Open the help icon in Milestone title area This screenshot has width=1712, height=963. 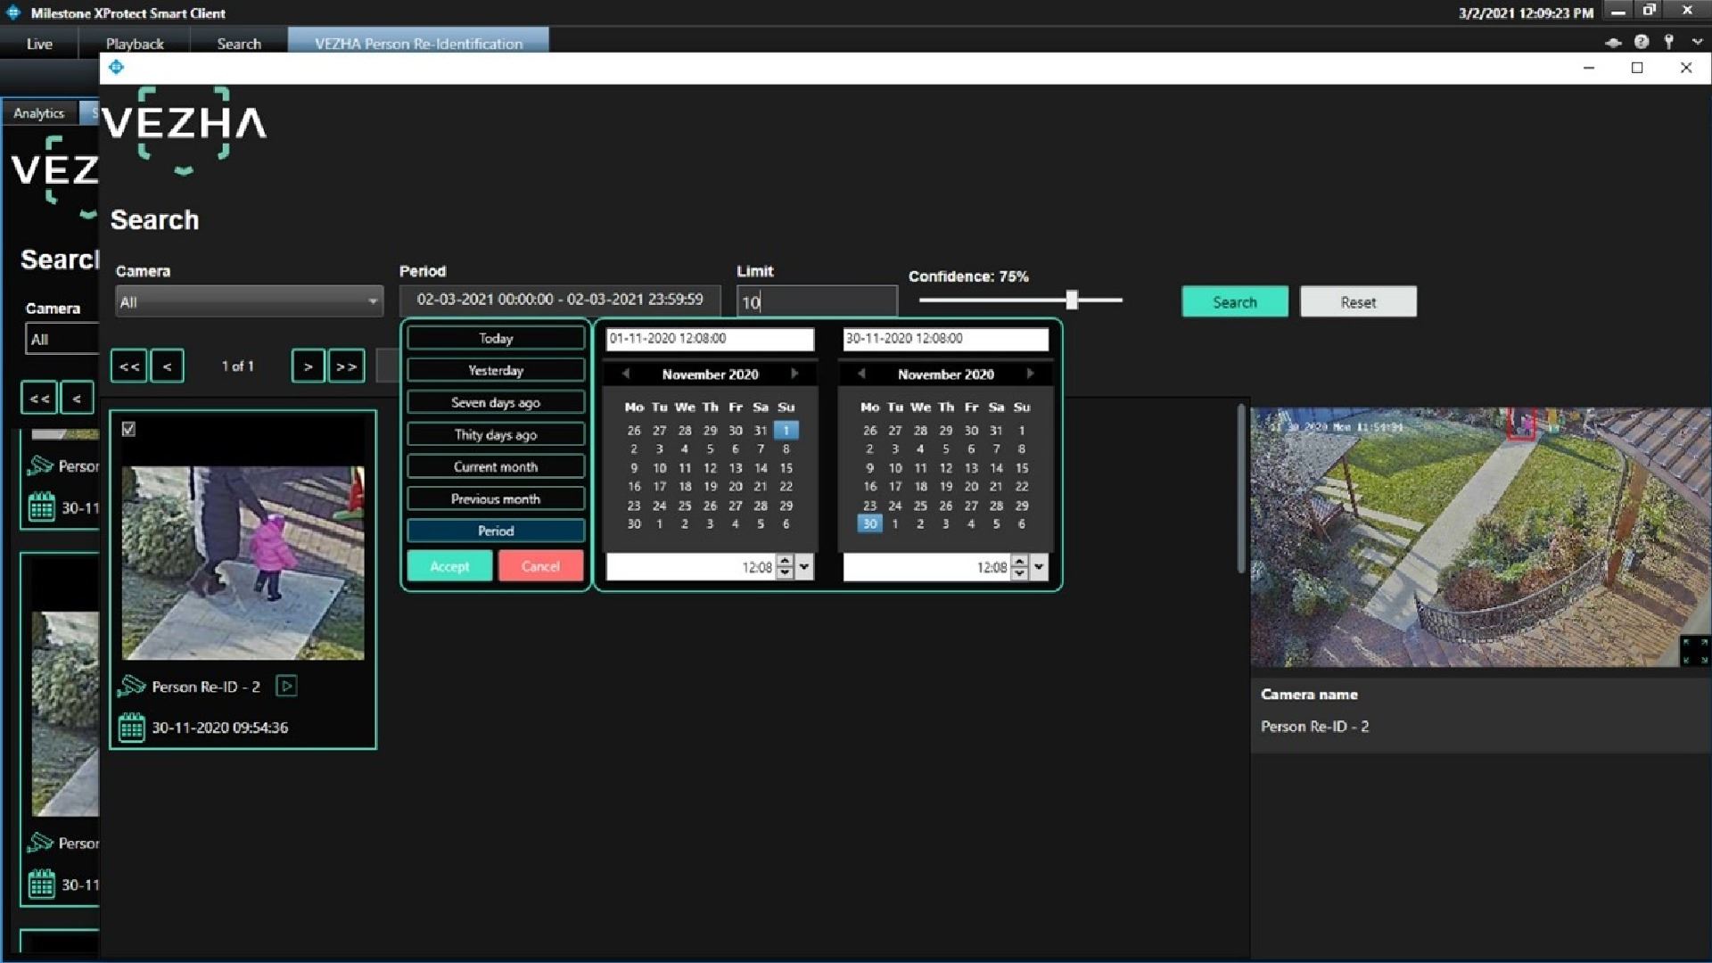(x=1641, y=42)
